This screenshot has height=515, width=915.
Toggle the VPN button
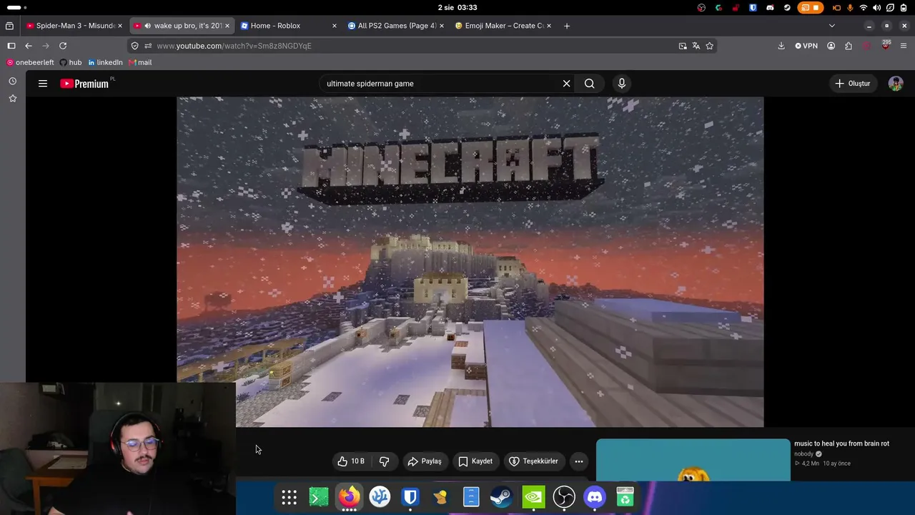pos(806,46)
